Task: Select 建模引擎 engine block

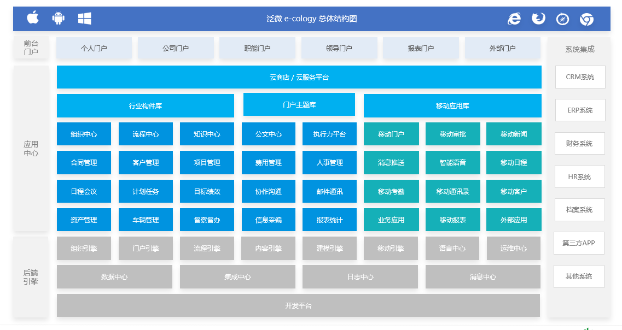Action: [330, 249]
